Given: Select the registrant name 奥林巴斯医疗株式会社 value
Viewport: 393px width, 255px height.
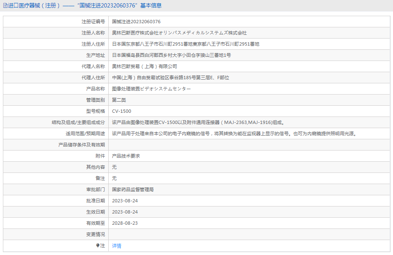Looking at the screenshot, I should 179,33.
